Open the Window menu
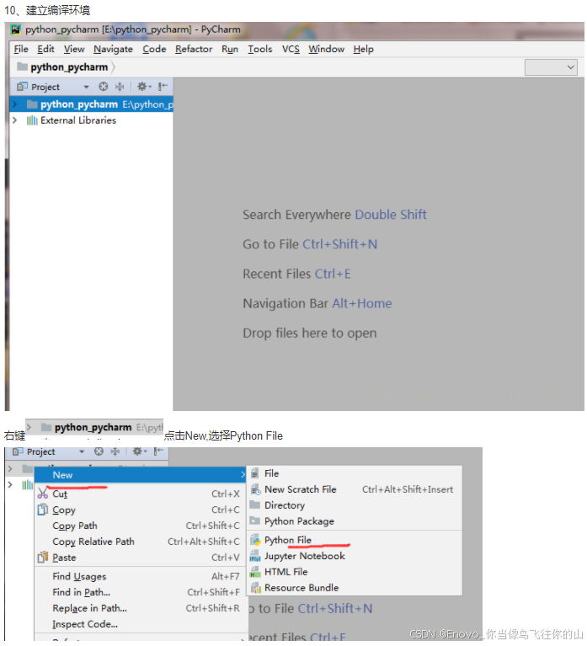The height and width of the screenshot is (646, 587). click(326, 49)
